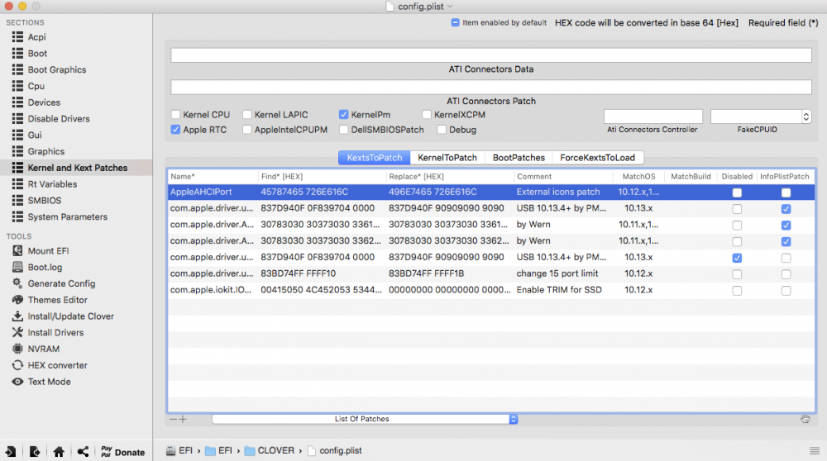Click the import icon in bottom toolbar
Screen dimensions: 827x461
(x=11, y=452)
